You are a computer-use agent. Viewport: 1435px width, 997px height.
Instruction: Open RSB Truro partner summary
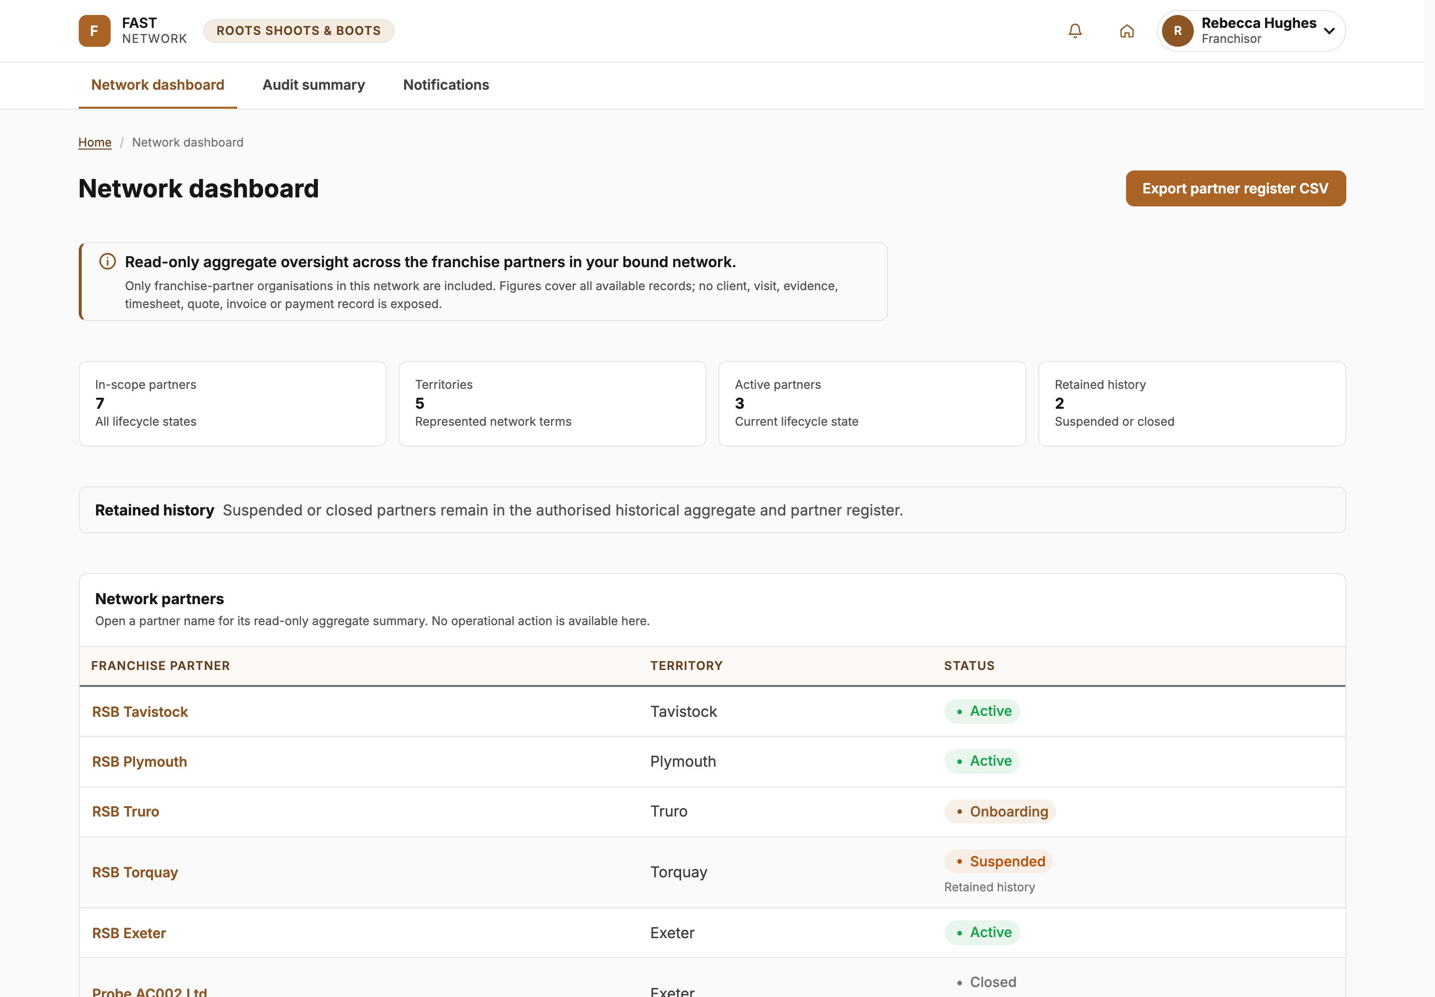(x=126, y=812)
